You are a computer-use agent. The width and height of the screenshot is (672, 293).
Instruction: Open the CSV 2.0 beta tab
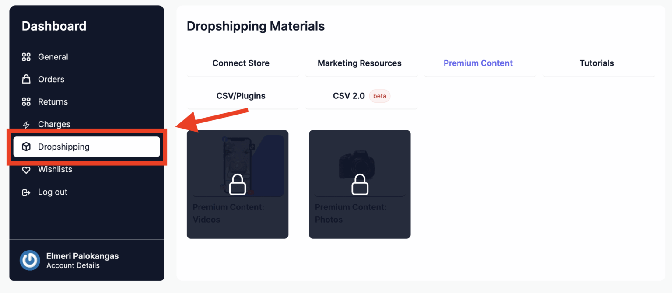pyautogui.click(x=349, y=95)
